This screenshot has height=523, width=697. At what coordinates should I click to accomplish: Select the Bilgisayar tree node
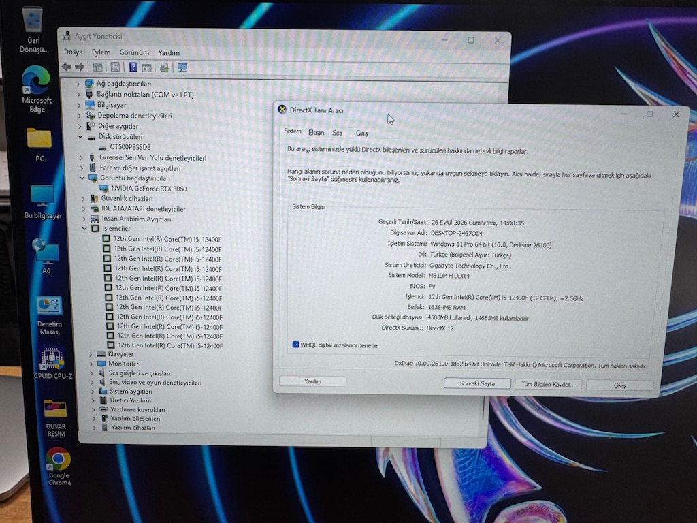[x=112, y=105]
